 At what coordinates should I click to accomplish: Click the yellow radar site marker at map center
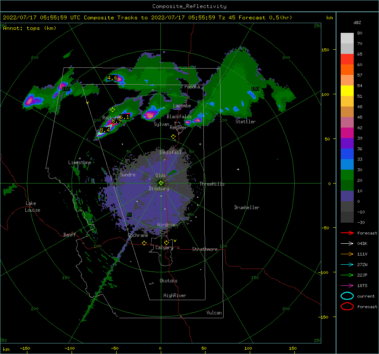(x=161, y=183)
